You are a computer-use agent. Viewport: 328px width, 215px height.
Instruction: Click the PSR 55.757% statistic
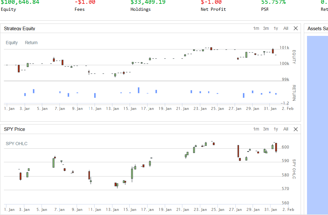coord(273,2)
